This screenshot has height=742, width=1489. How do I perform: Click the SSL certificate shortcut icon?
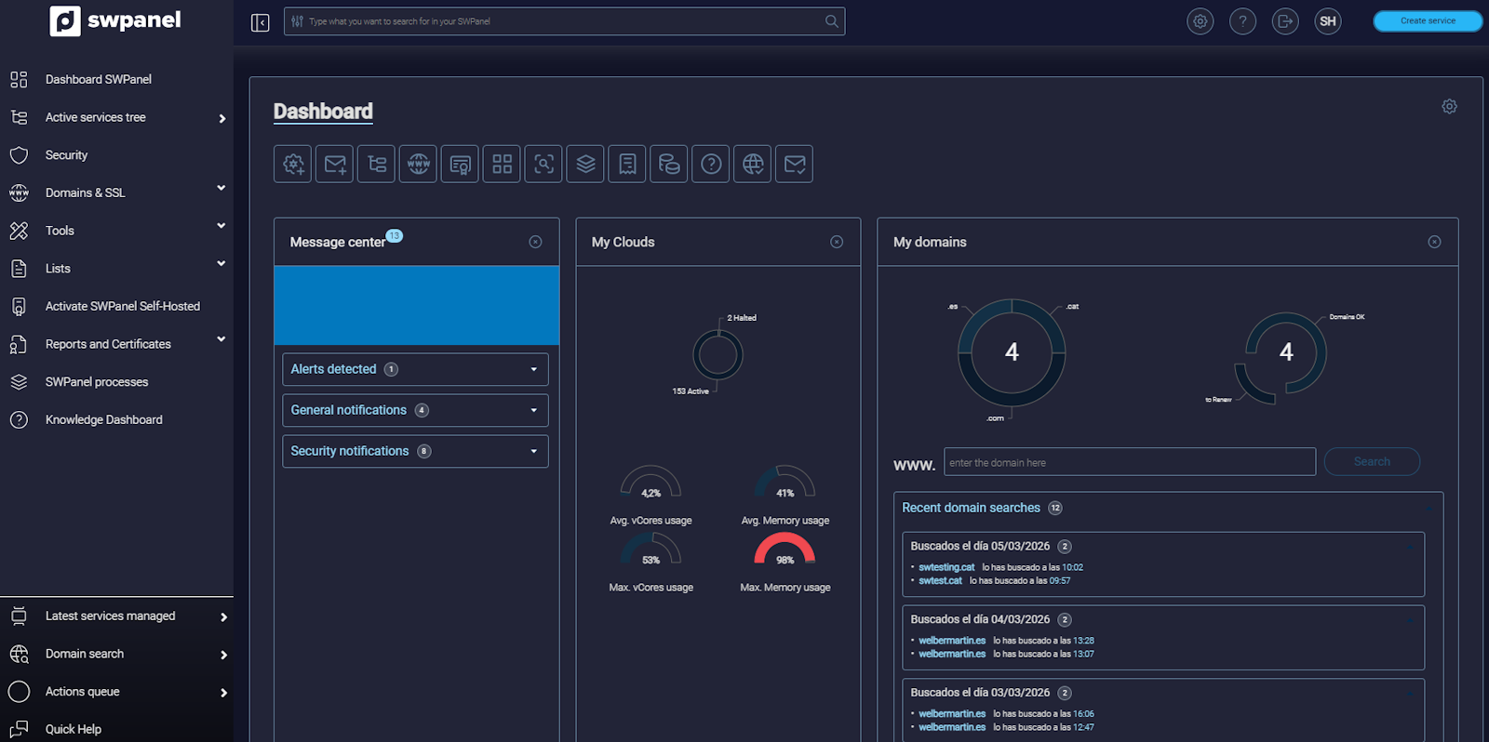coord(460,165)
